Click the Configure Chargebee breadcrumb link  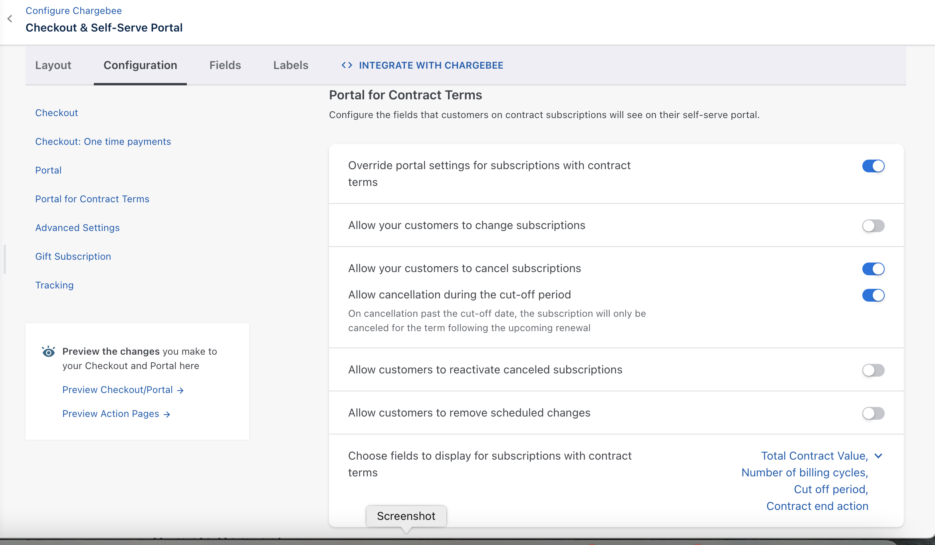pyautogui.click(x=74, y=11)
